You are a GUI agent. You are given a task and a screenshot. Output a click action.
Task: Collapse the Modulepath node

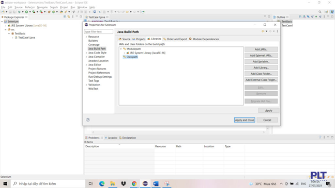coord(121,49)
